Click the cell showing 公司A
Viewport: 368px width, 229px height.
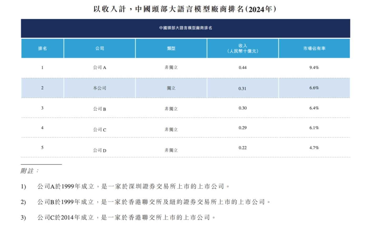coord(99,67)
